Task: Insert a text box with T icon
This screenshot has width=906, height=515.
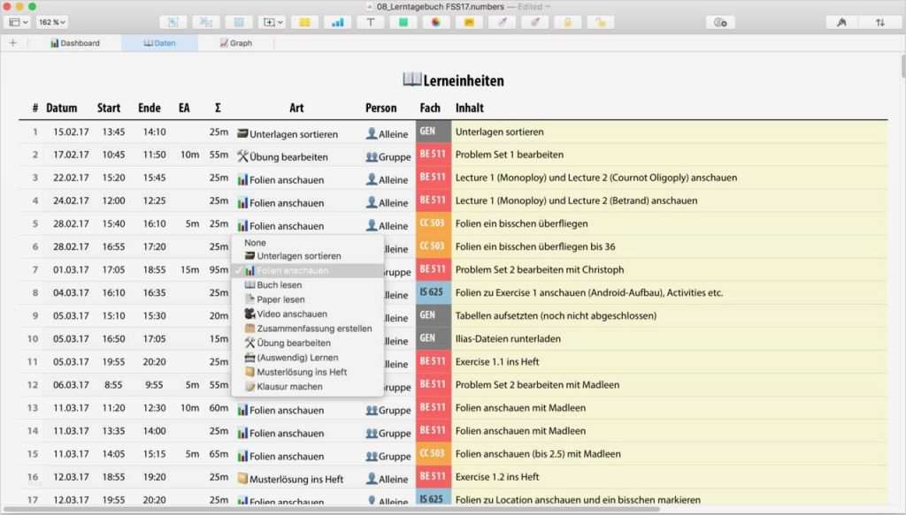Action: [x=370, y=22]
